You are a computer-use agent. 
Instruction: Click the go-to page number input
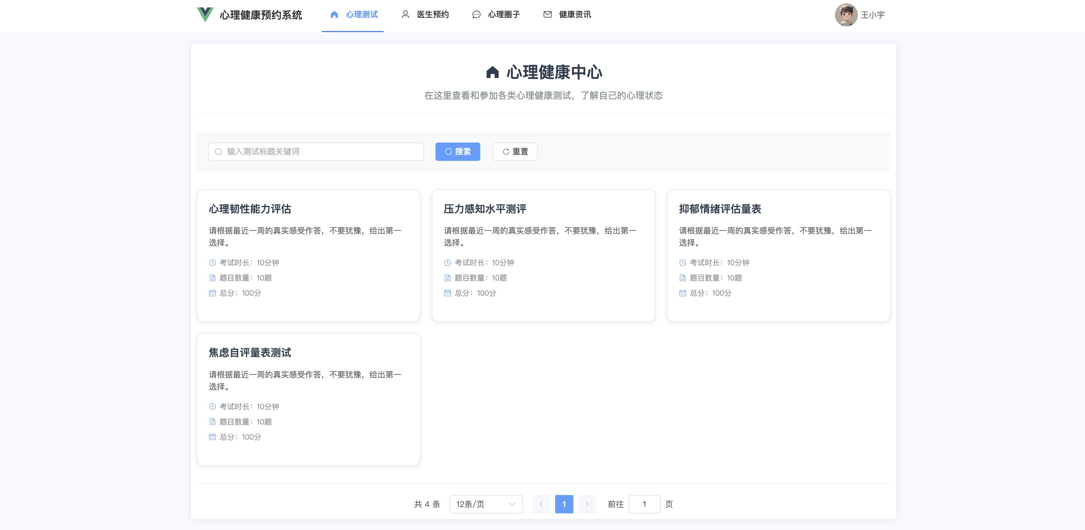click(644, 504)
